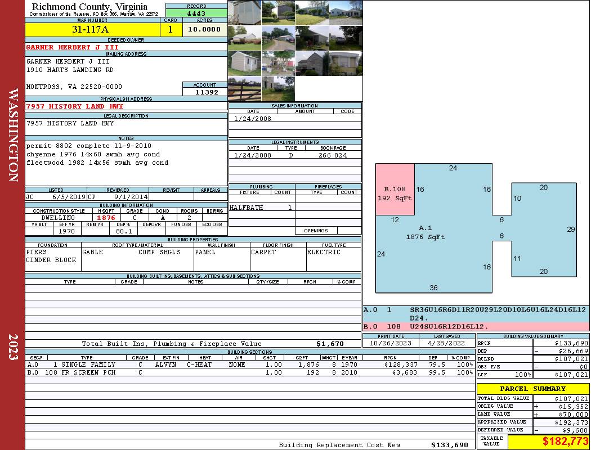Viewport: 591px width, 450px height.
Task: Click the green record number 4443 field
Action: [x=196, y=13]
